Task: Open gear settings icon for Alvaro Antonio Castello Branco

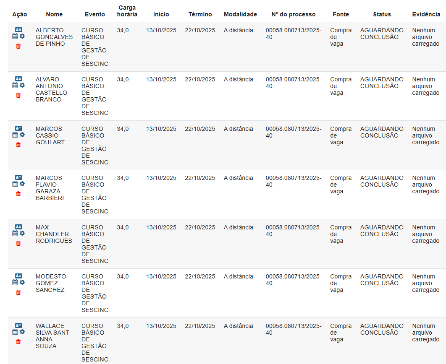Action: [22, 85]
